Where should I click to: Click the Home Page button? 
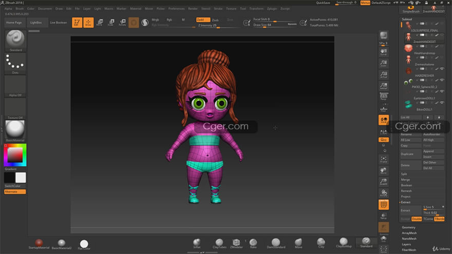pos(14,23)
